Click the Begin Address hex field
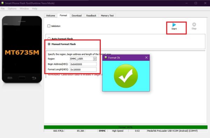The image size is (210, 138). [83, 64]
